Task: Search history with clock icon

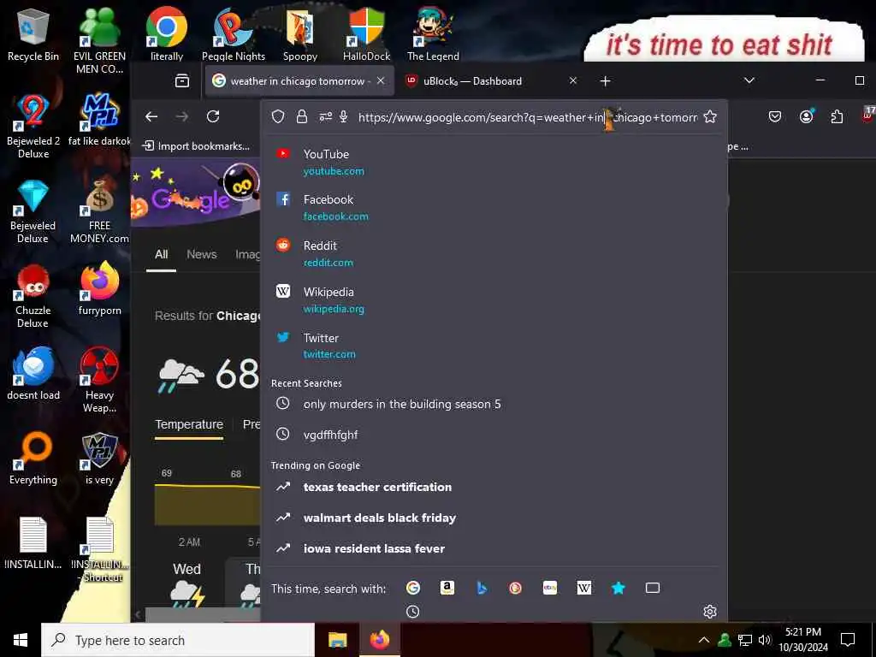Action: pos(413,612)
